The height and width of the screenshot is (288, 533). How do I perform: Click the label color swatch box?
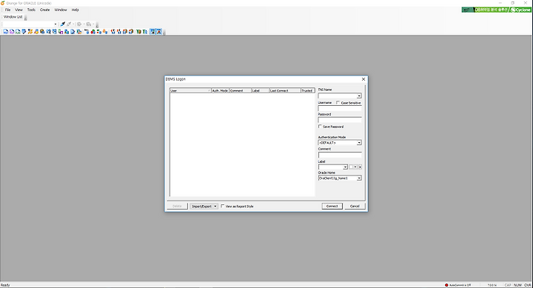351,167
